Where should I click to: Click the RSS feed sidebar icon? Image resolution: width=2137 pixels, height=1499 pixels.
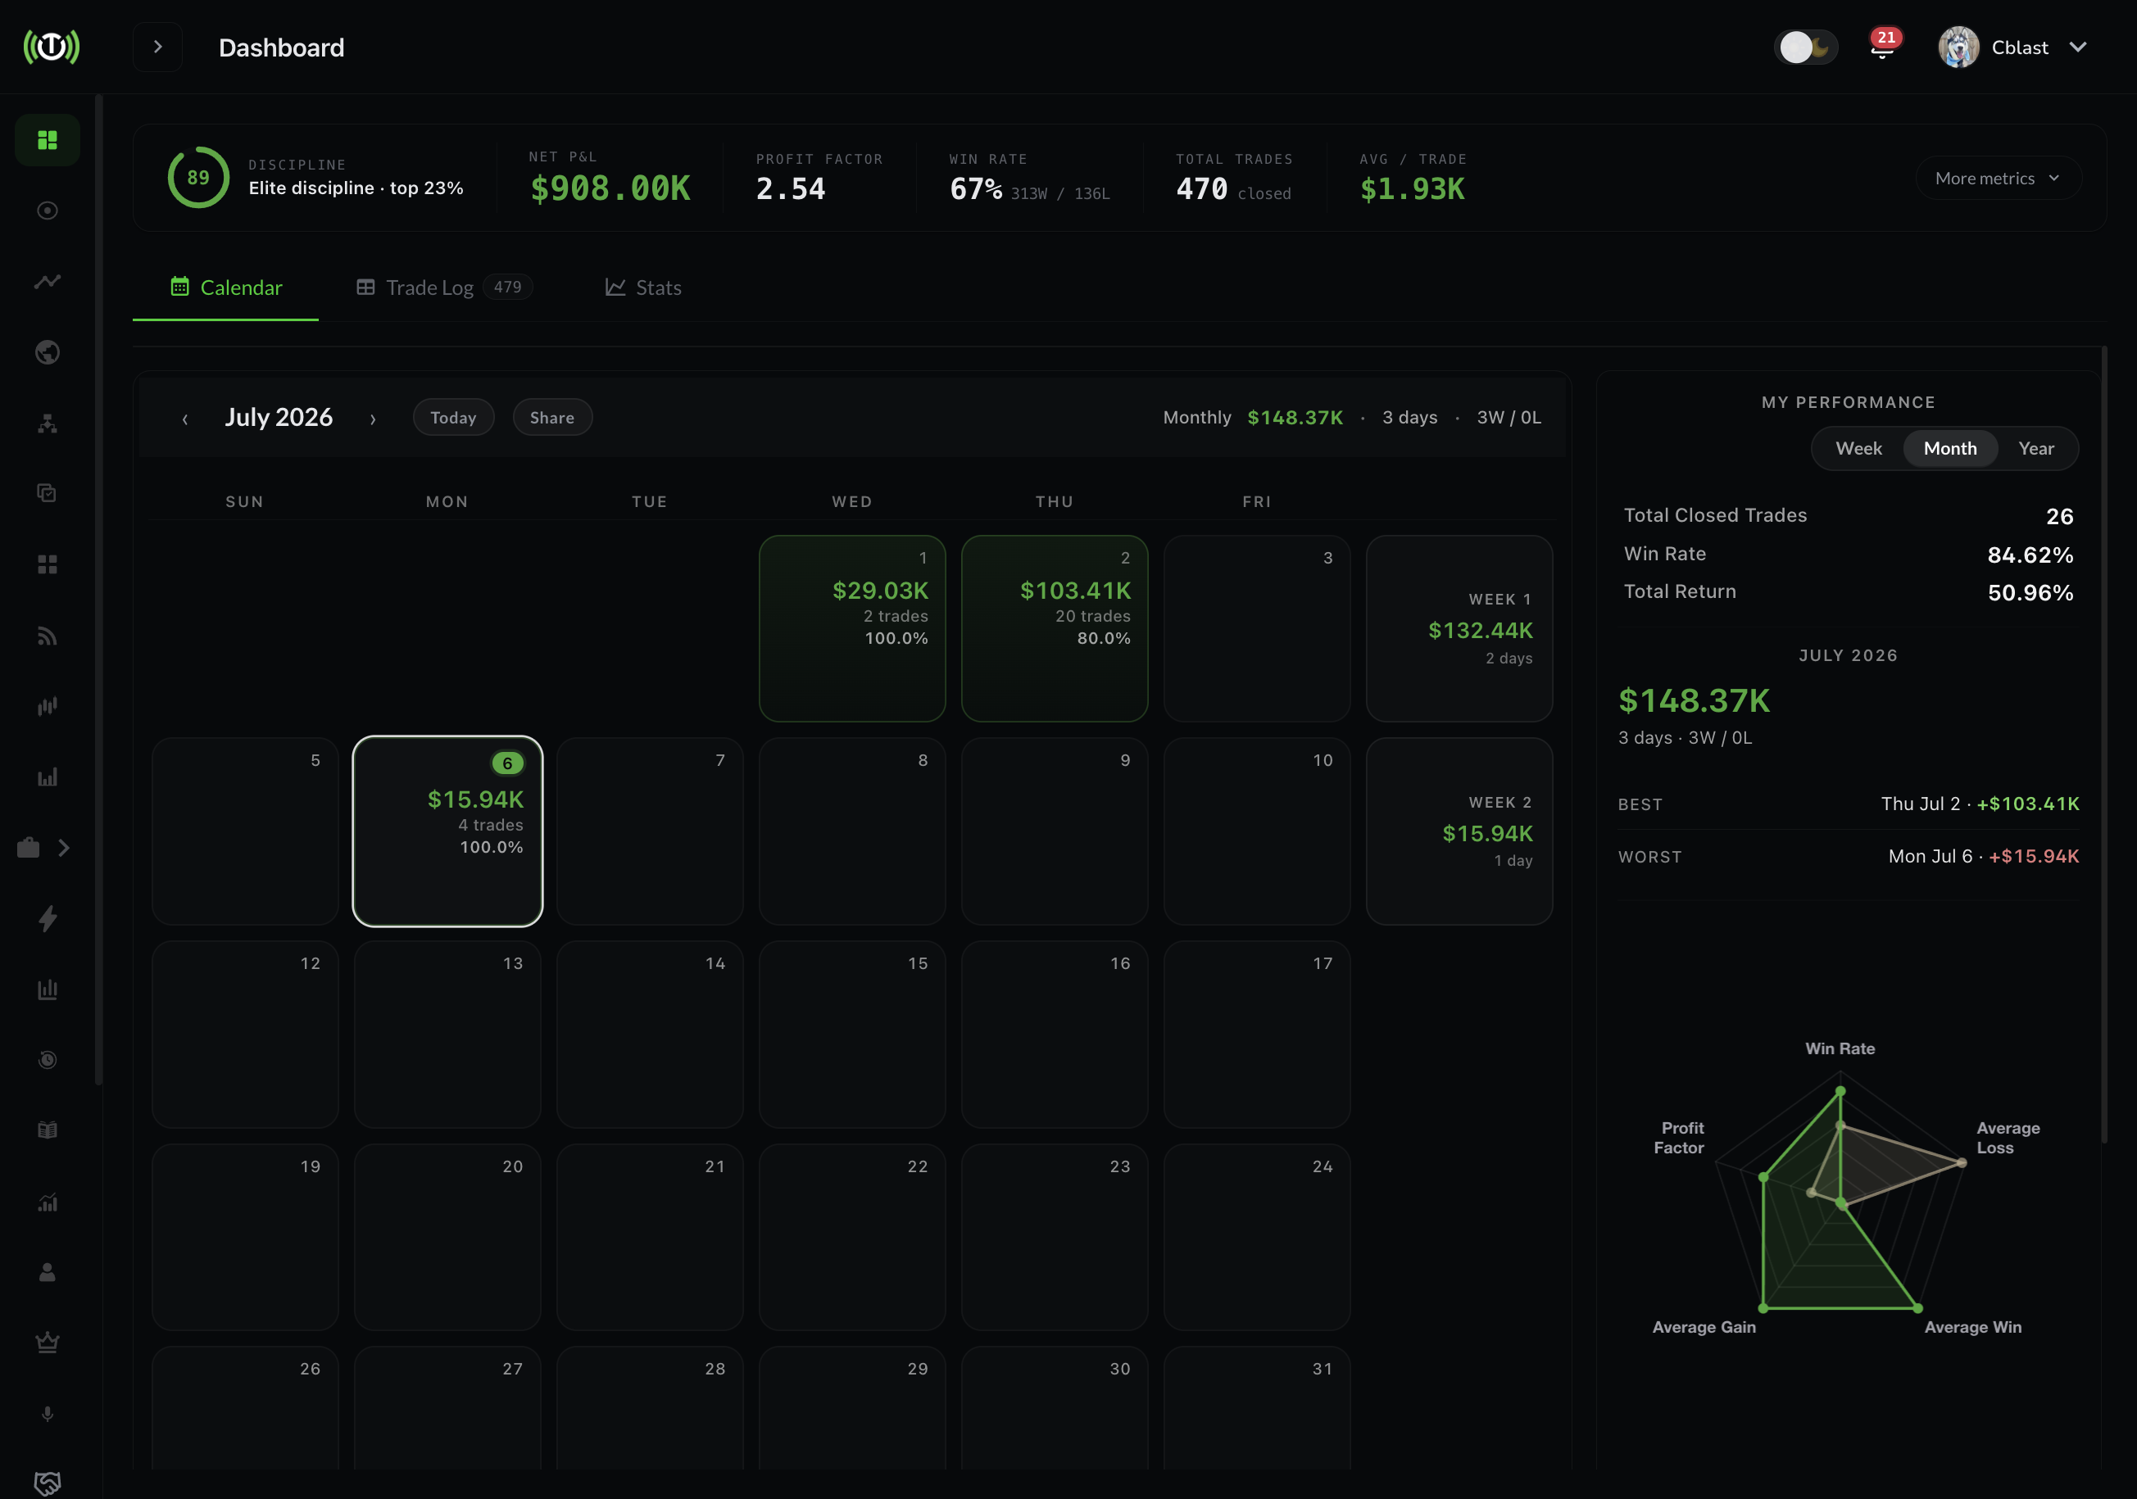point(48,636)
